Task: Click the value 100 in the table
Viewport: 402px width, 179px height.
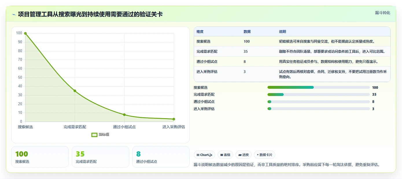Action: click(x=247, y=42)
